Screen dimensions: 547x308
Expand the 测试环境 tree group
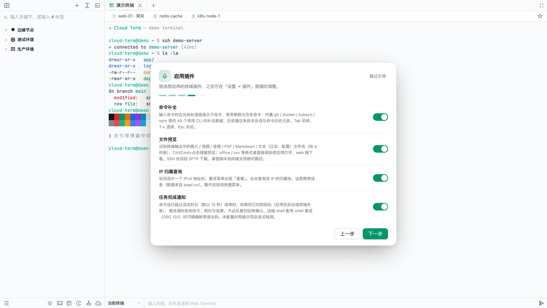pos(6,40)
